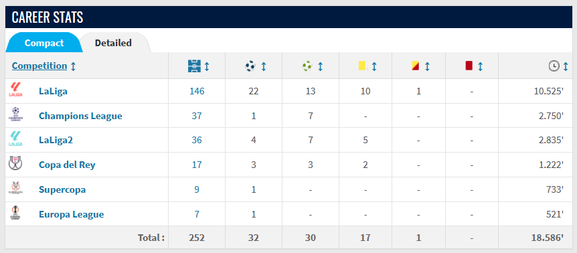
Task: Select the Compact tab
Action: click(44, 43)
